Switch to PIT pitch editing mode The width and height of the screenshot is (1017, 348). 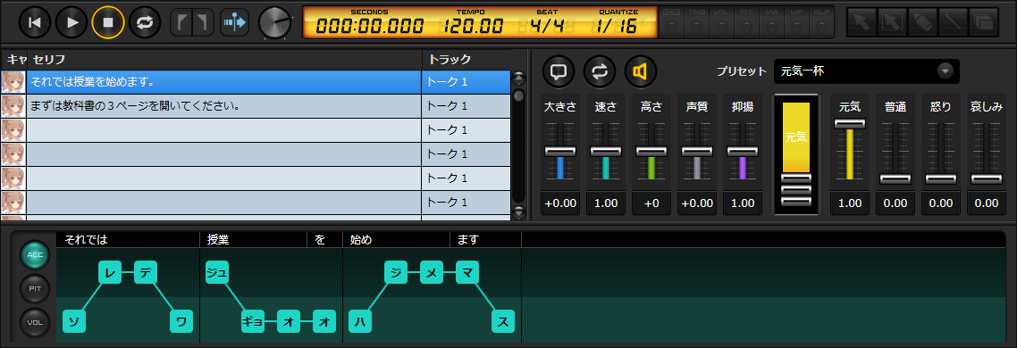point(35,288)
